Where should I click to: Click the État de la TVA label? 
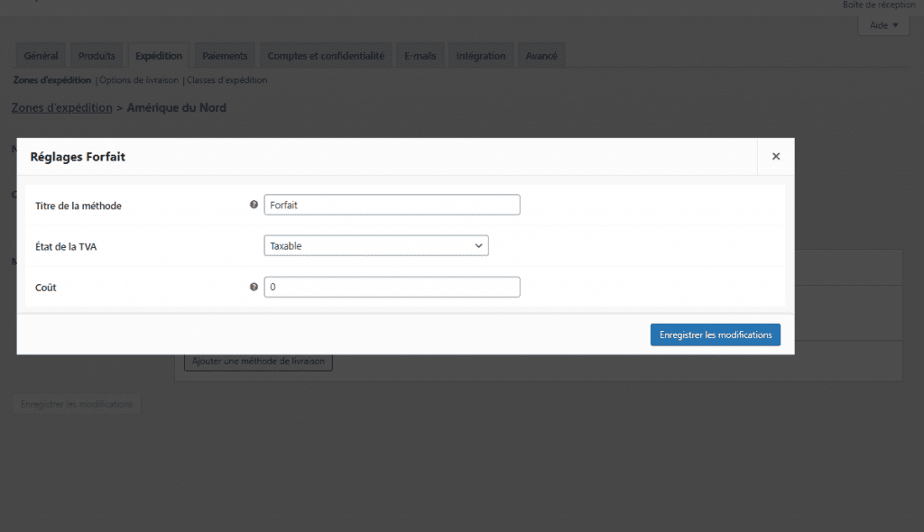(66, 246)
